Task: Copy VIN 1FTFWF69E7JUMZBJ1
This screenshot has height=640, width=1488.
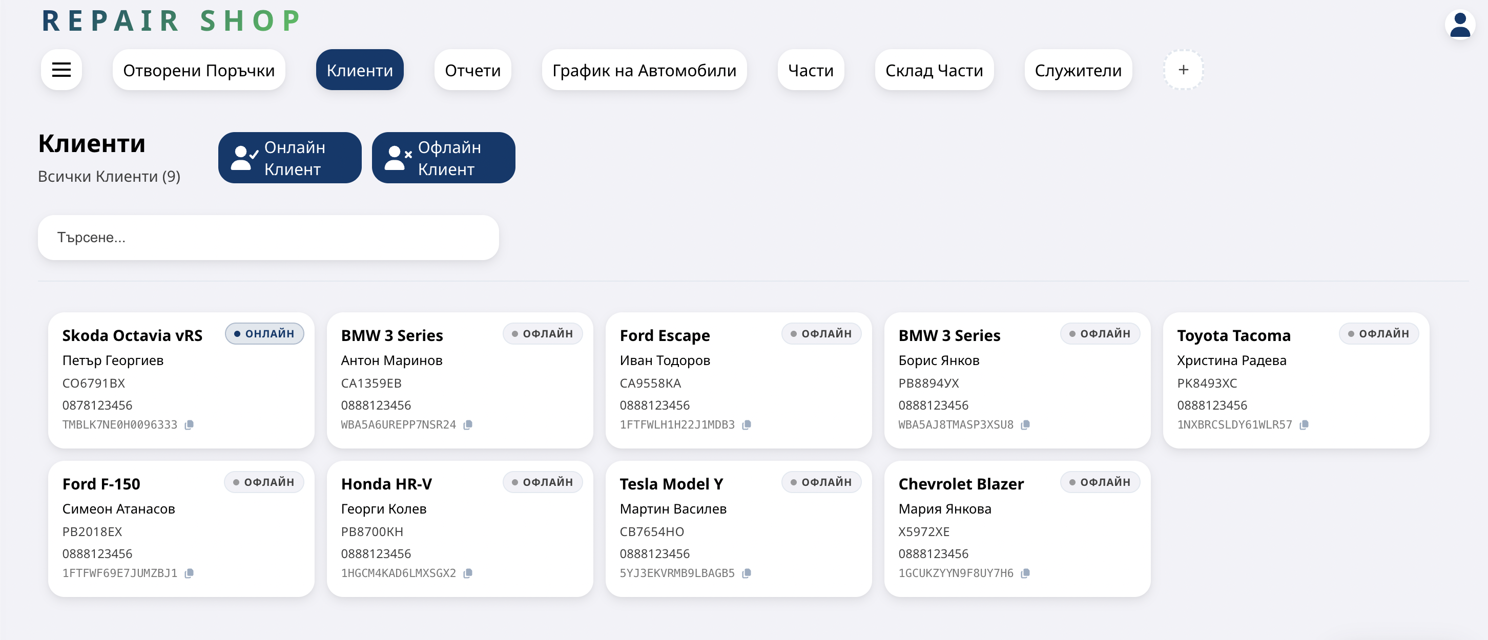Action: [189, 573]
